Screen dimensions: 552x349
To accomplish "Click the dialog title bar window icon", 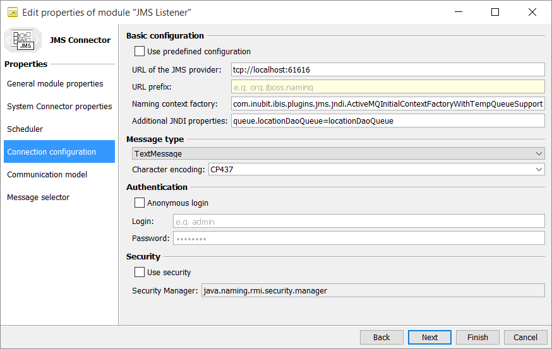I will tap(11, 12).
